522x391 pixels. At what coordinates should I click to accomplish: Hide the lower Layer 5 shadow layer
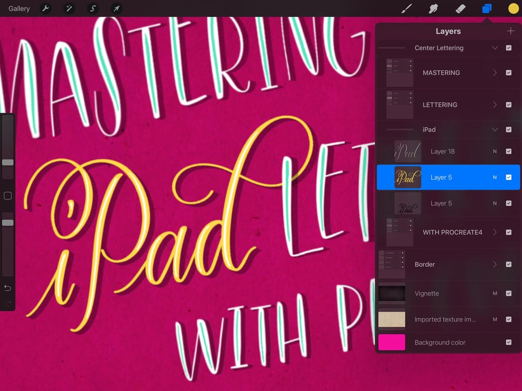point(508,203)
